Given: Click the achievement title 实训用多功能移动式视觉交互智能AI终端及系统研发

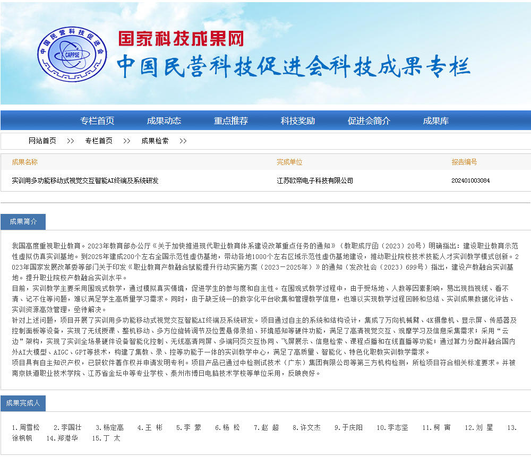Looking at the screenshot, I should [85, 181].
